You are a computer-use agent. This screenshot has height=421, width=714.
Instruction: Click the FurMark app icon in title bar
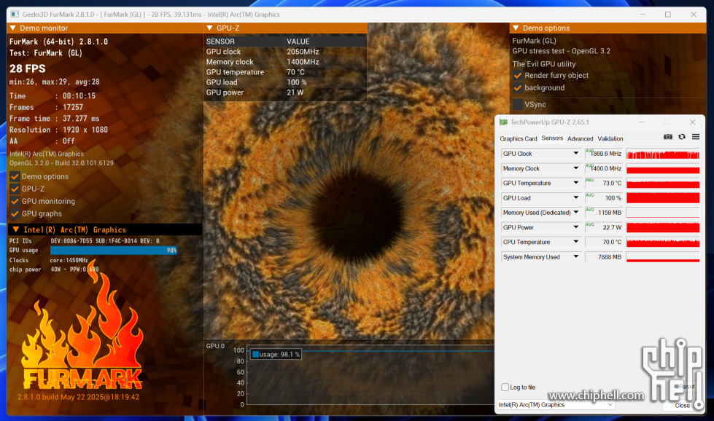(x=15, y=15)
